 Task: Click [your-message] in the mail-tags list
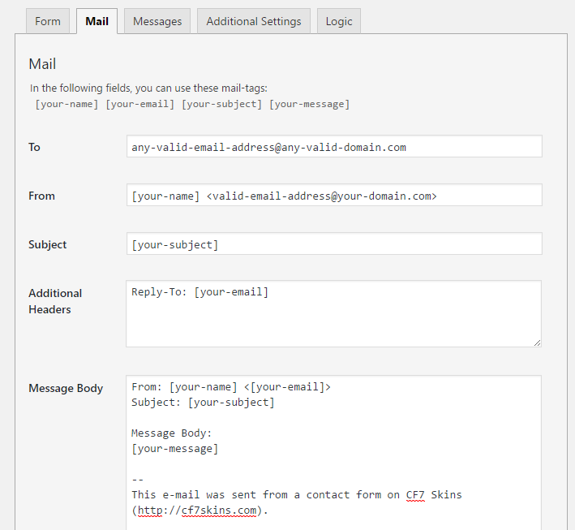pos(309,104)
